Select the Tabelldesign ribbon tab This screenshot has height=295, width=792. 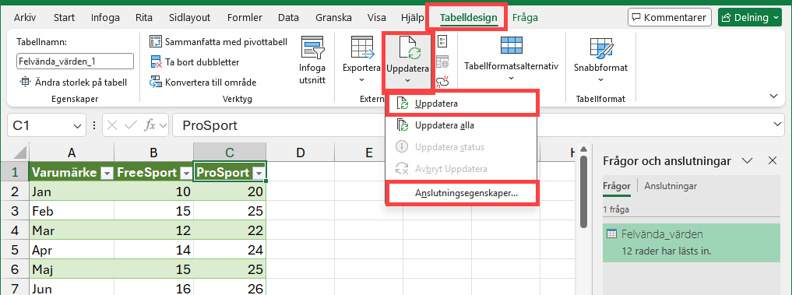click(x=468, y=18)
